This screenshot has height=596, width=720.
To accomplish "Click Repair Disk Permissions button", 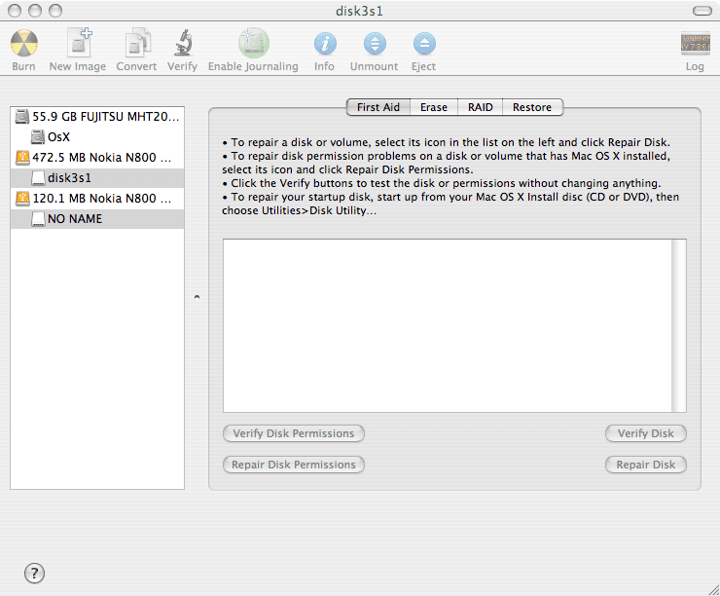I will click(x=294, y=465).
